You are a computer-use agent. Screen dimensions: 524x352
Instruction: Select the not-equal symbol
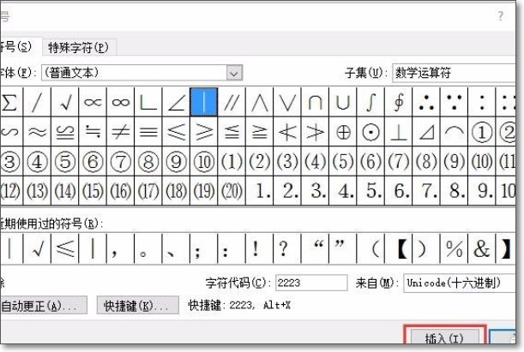point(120,131)
